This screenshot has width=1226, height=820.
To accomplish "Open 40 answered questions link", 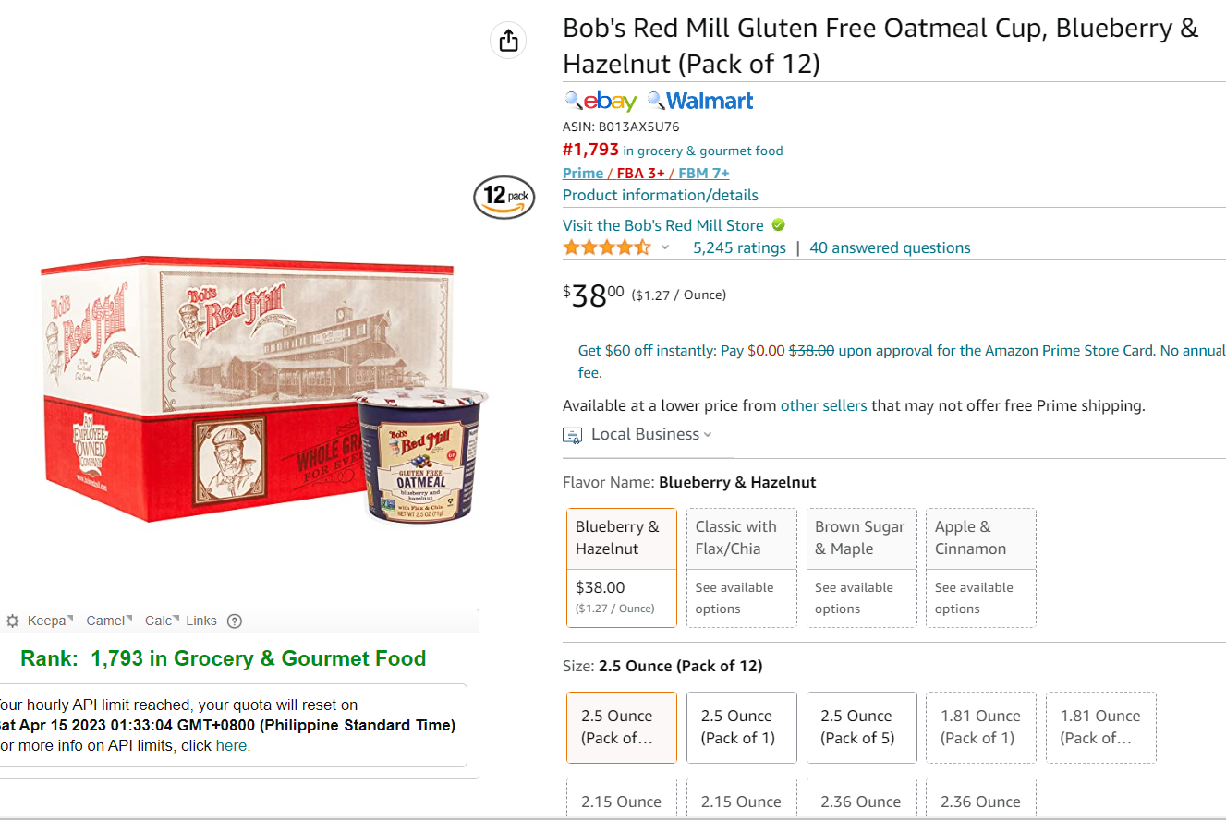I will tap(890, 247).
